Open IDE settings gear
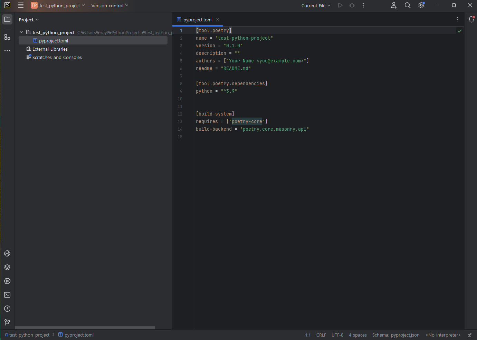The image size is (477, 340). [x=421, y=6]
